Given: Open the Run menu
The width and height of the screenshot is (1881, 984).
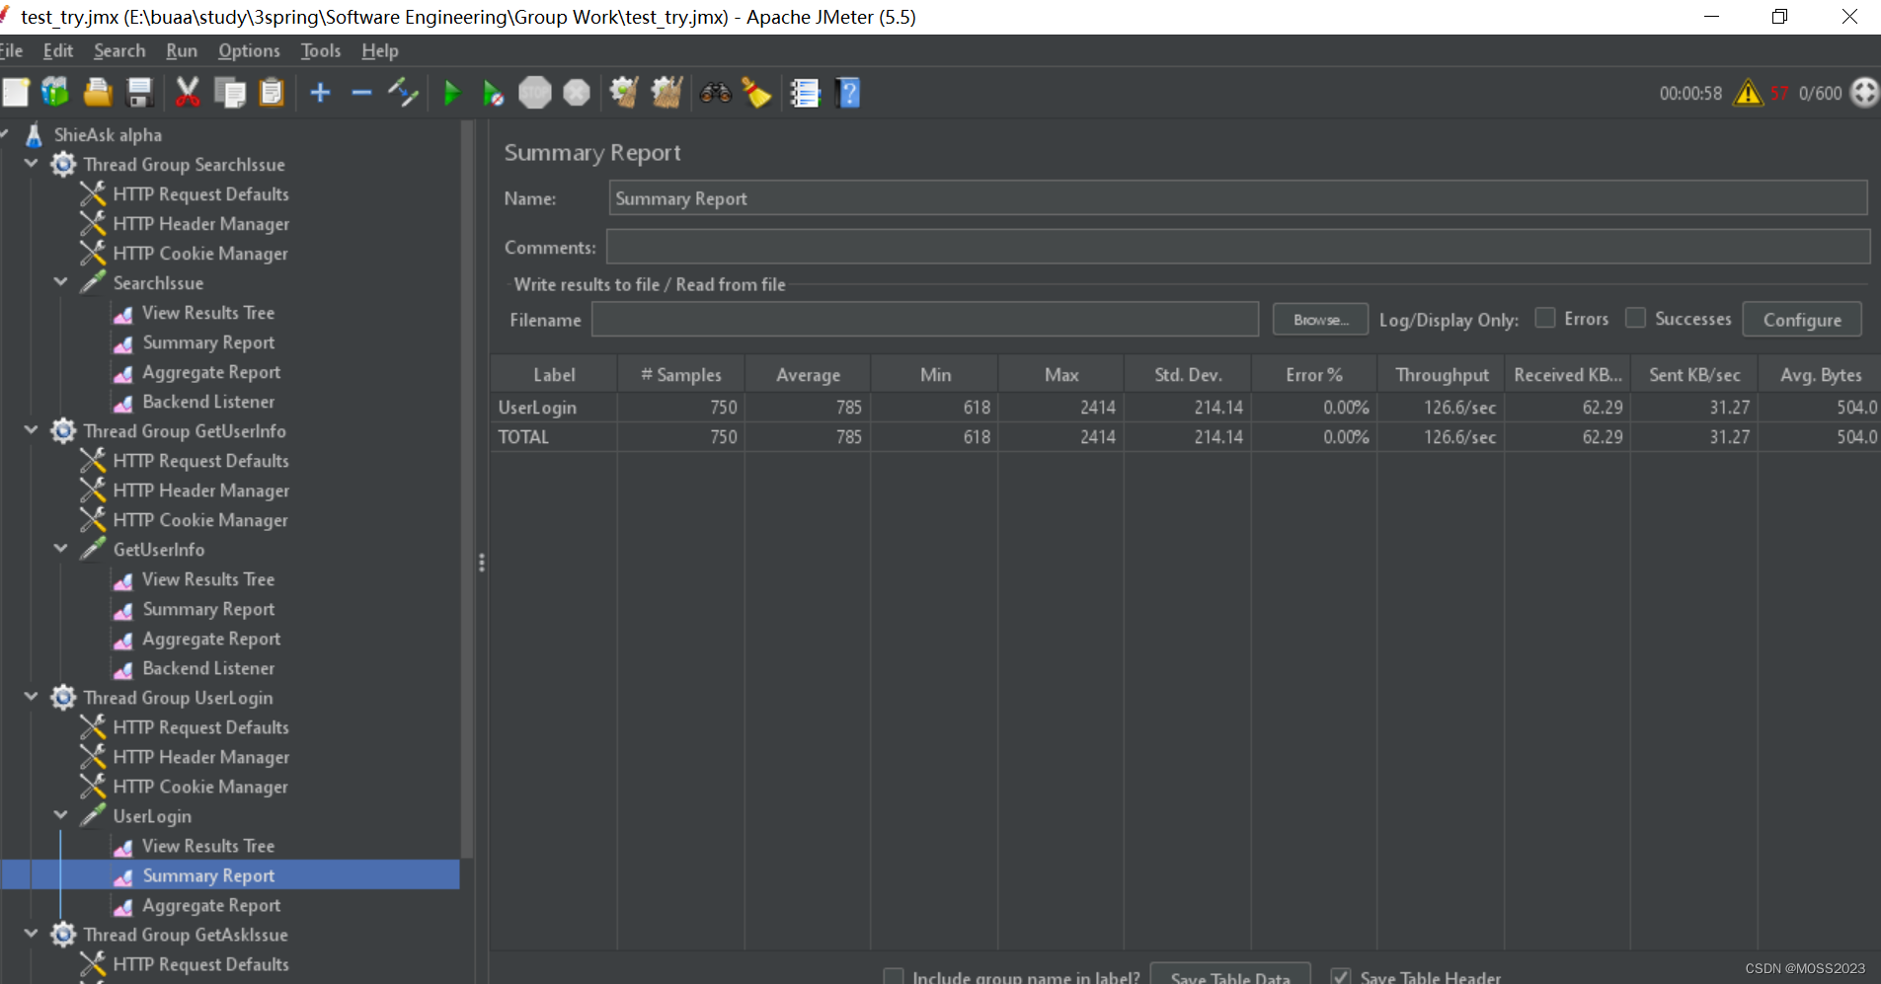Looking at the screenshot, I should 182,50.
